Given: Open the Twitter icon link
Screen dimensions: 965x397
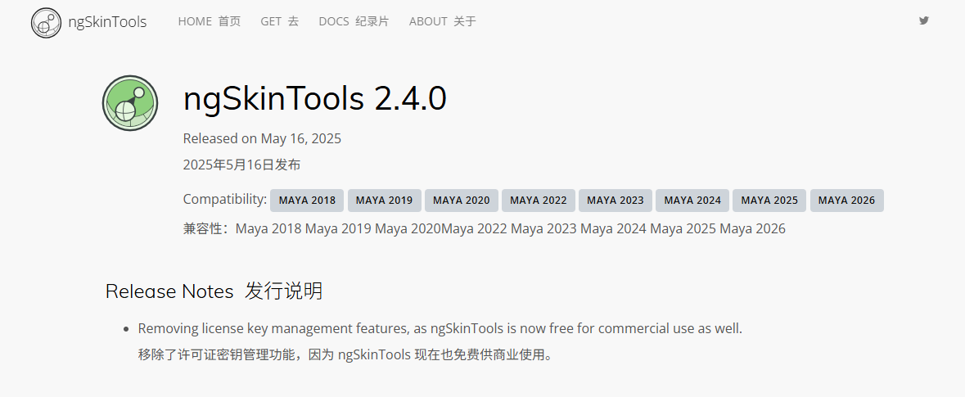Looking at the screenshot, I should [924, 21].
